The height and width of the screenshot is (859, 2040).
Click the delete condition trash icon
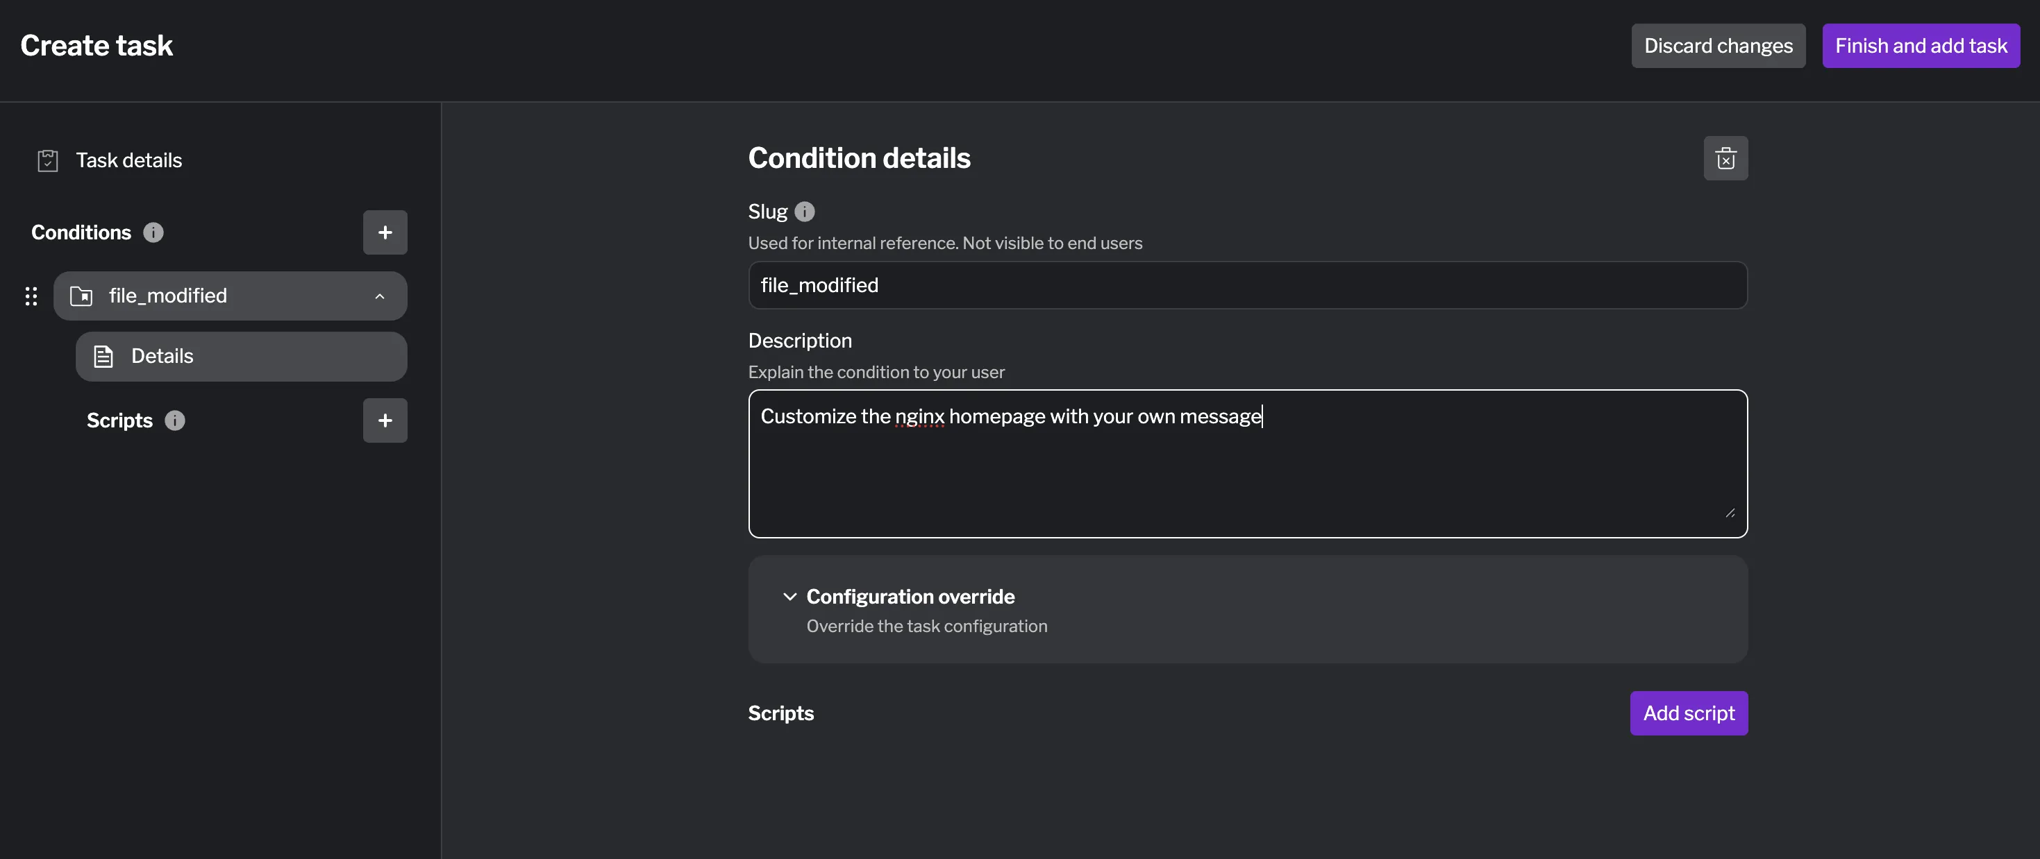[1725, 158]
